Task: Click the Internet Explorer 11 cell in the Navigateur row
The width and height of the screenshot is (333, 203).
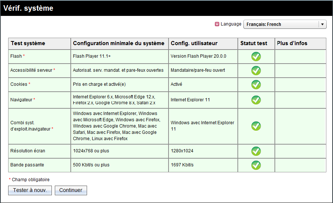Action: pyautogui.click(x=203, y=100)
